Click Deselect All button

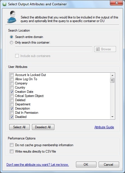pos(43,127)
